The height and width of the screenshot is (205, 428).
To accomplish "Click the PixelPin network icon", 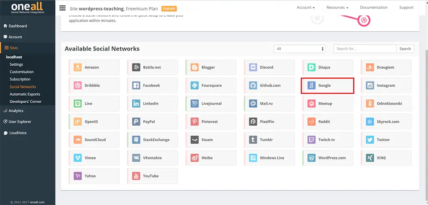I will [x=253, y=121].
